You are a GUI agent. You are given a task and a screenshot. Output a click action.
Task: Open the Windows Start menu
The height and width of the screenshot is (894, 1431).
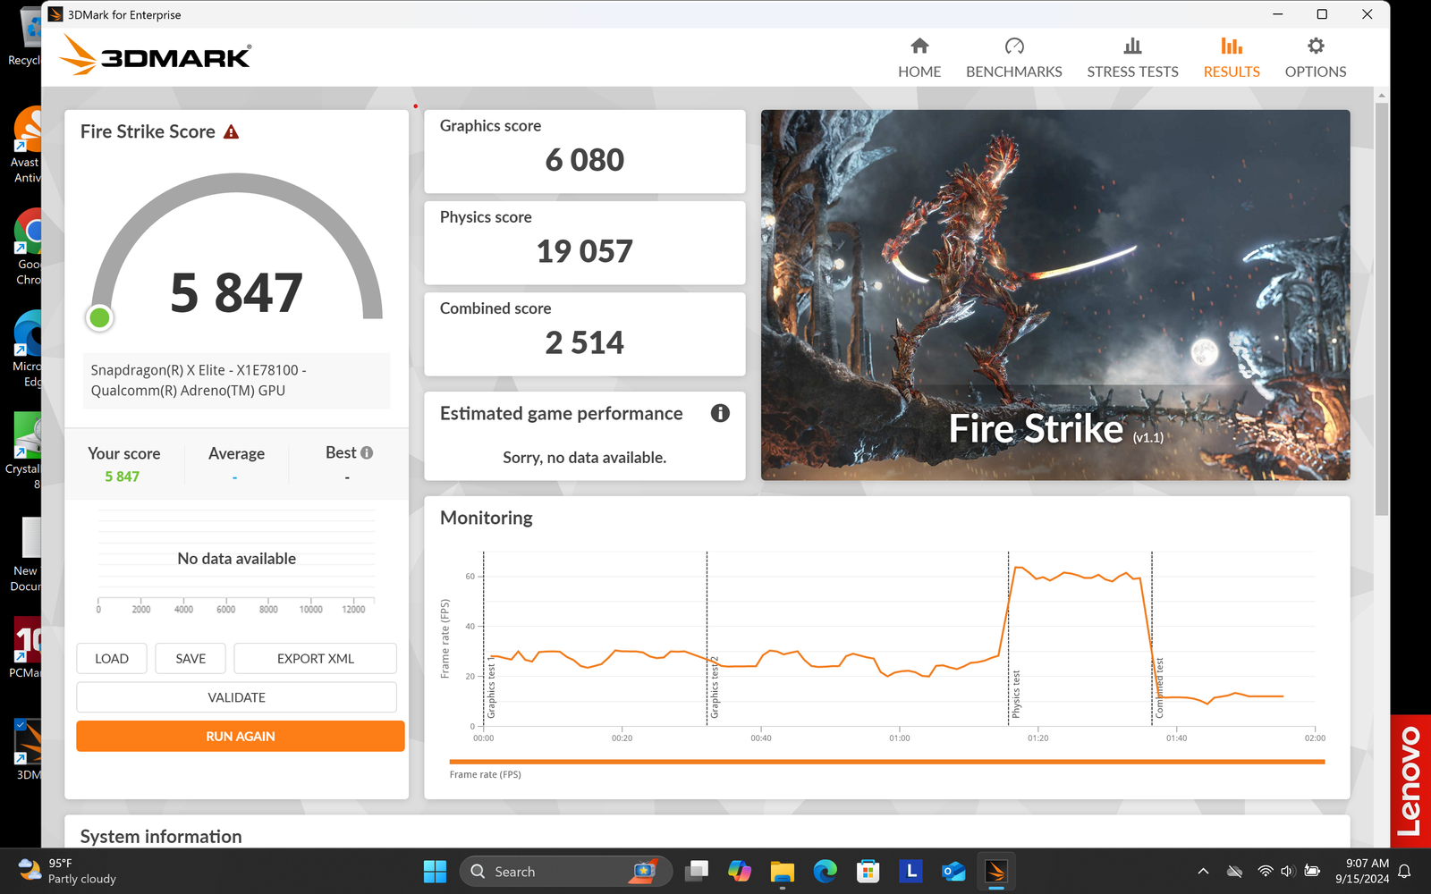click(x=435, y=871)
